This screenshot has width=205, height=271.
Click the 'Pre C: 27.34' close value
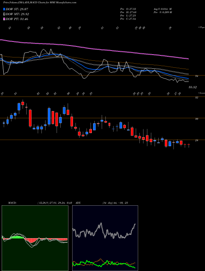128,19
